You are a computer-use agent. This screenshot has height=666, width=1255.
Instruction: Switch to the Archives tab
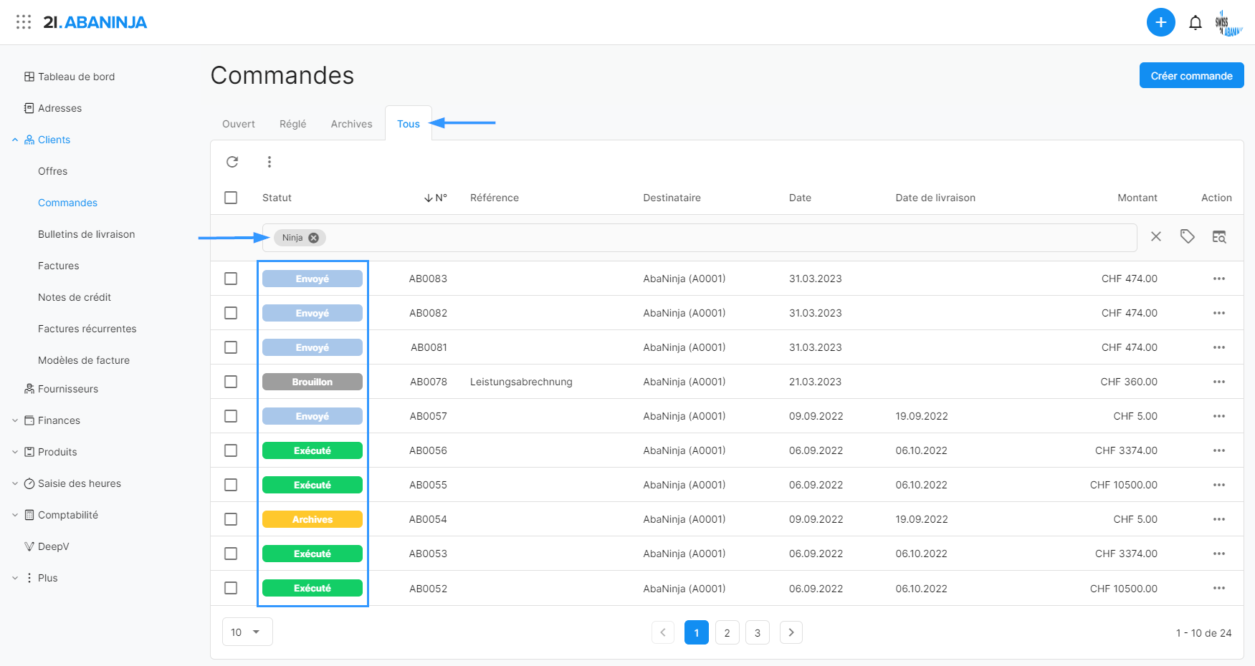351,124
